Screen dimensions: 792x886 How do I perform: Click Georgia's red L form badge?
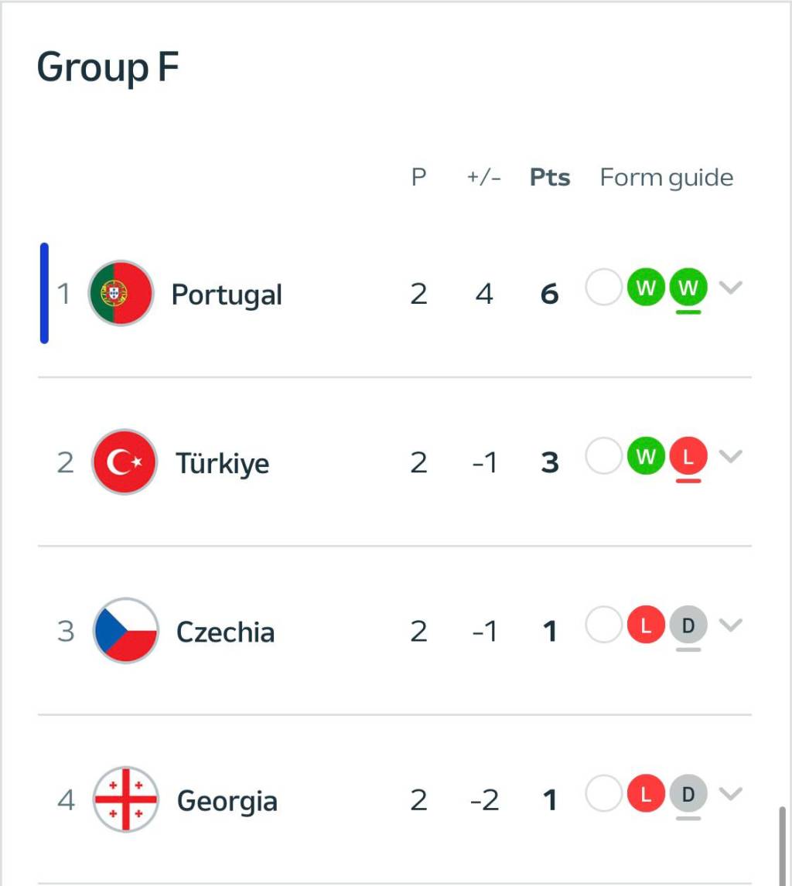tap(647, 794)
